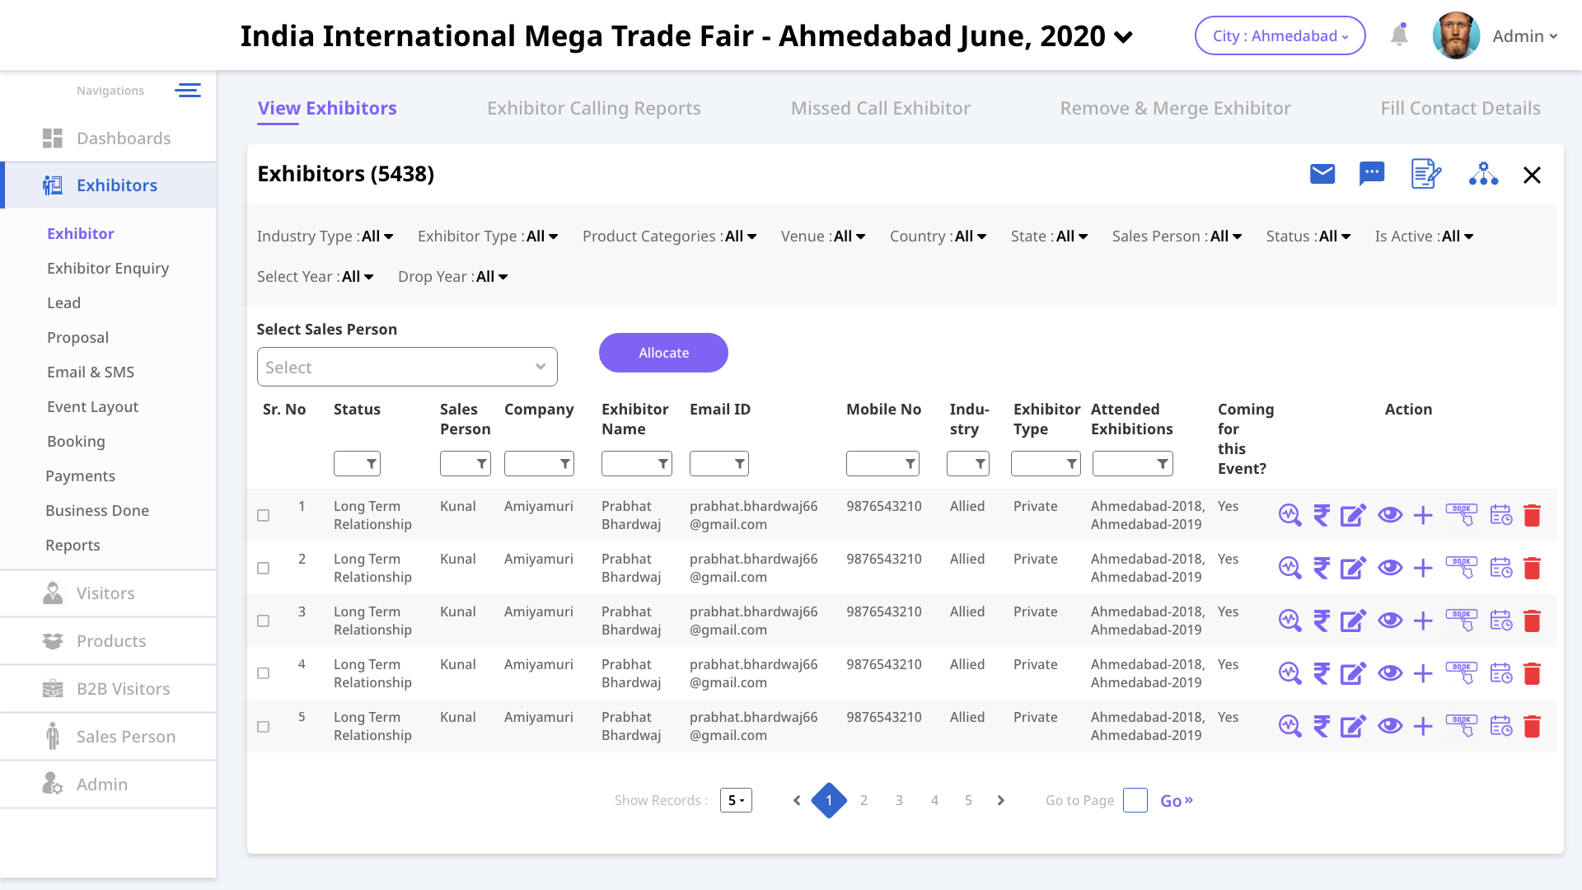Click the hierarchy network icon in header
Screen dimensions: 1582x890
(1483, 174)
